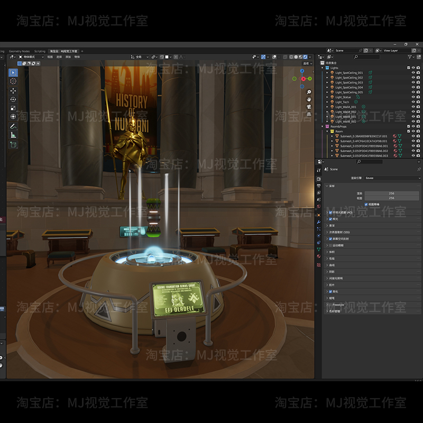
Task: Toggle the ambient occlusion (AO) checkbox
Action: click(x=330, y=213)
